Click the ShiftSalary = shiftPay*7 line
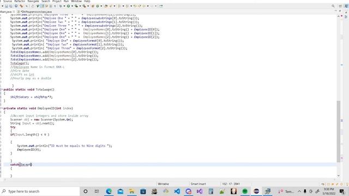This screenshot has height=196, width=349. point(32,97)
